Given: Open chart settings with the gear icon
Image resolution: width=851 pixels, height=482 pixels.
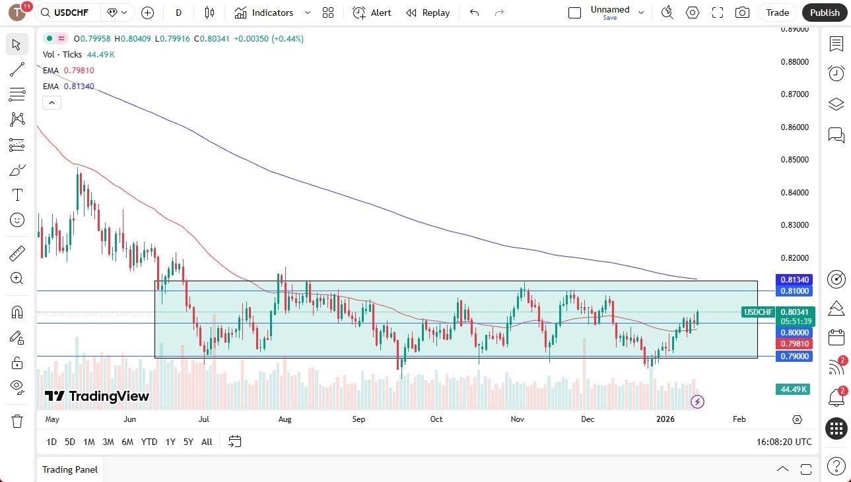Looking at the screenshot, I should pos(692,13).
